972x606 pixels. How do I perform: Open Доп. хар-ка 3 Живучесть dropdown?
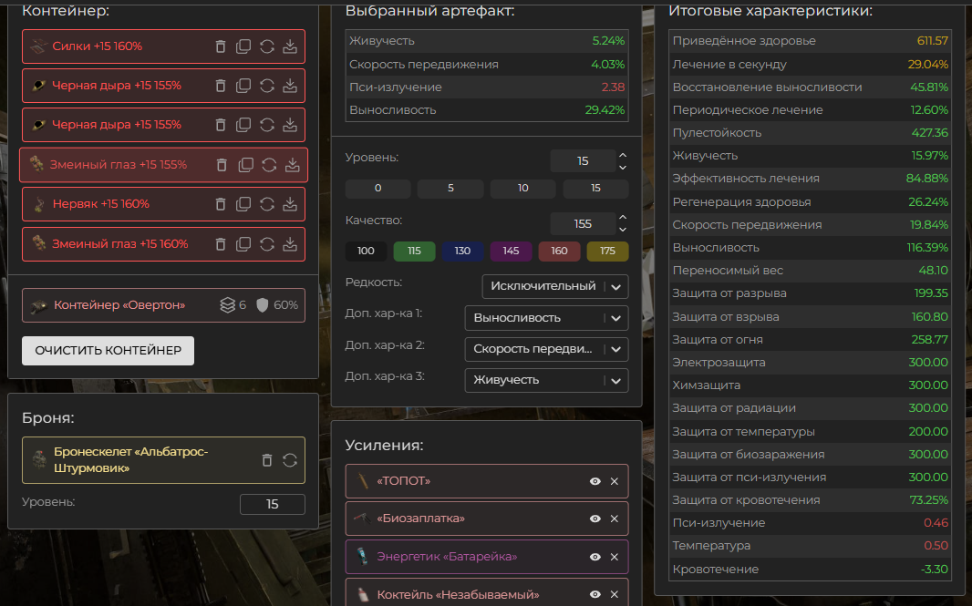pyautogui.click(x=545, y=380)
